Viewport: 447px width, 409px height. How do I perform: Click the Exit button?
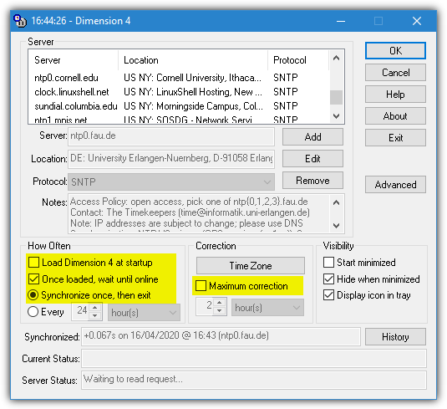(395, 137)
